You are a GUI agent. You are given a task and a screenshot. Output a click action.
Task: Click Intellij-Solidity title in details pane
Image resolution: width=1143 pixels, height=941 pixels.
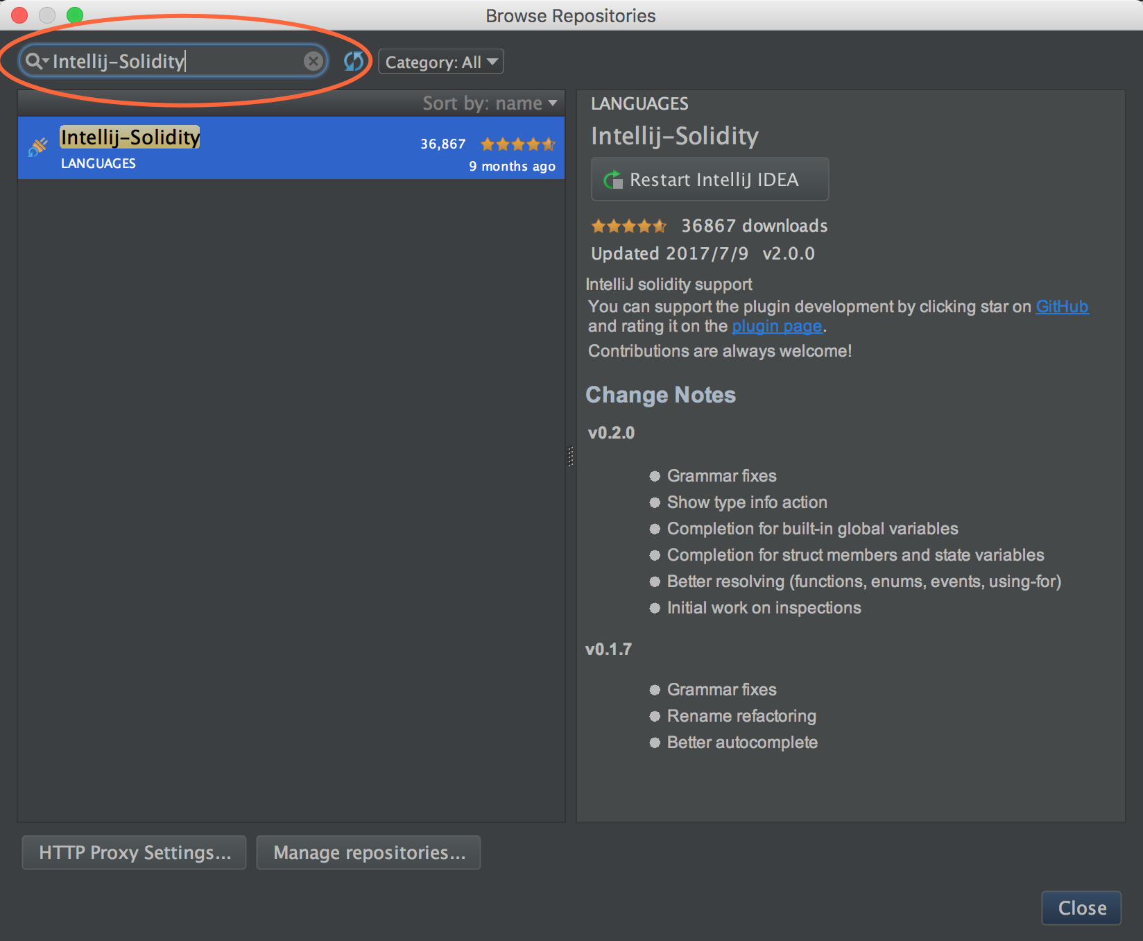pyautogui.click(x=675, y=136)
